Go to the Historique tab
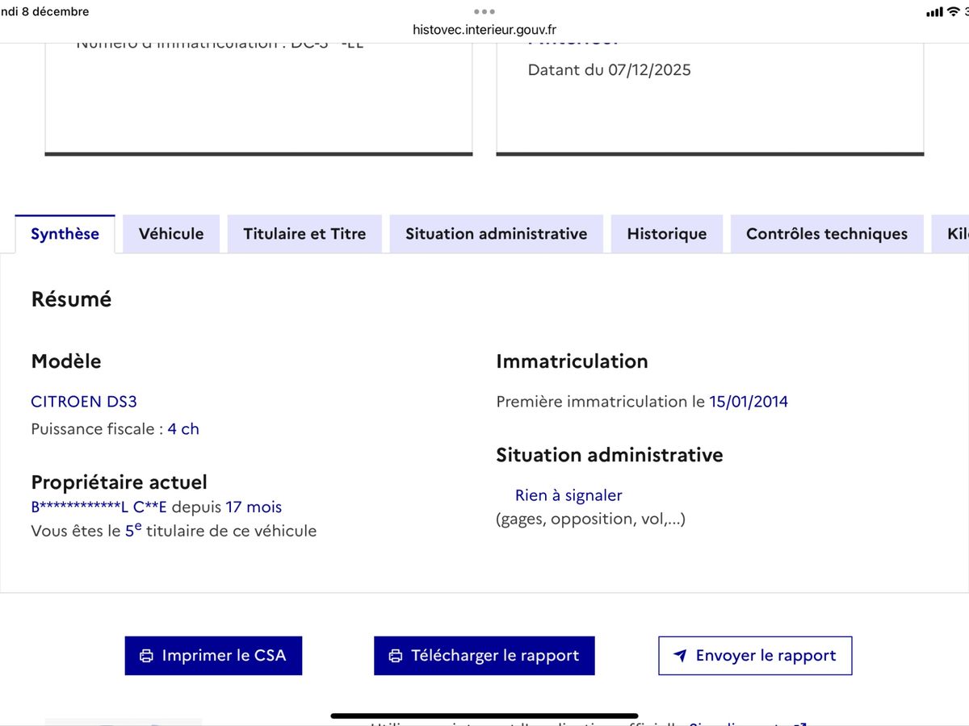The height and width of the screenshot is (726, 969). [667, 234]
